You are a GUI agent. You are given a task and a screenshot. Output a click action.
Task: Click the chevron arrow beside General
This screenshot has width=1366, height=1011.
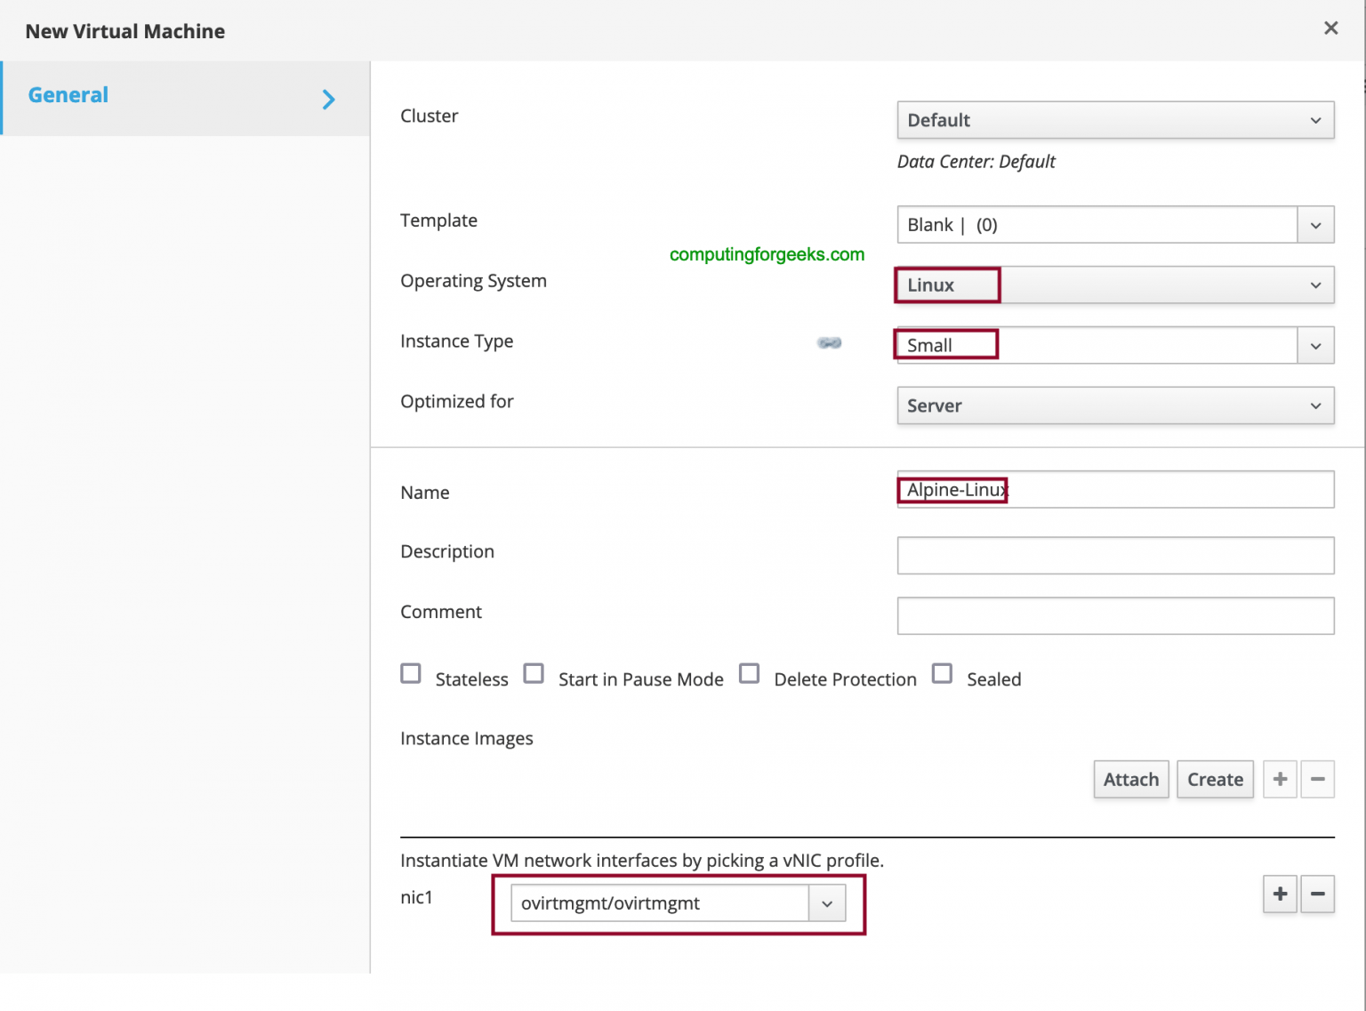pyautogui.click(x=328, y=99)
